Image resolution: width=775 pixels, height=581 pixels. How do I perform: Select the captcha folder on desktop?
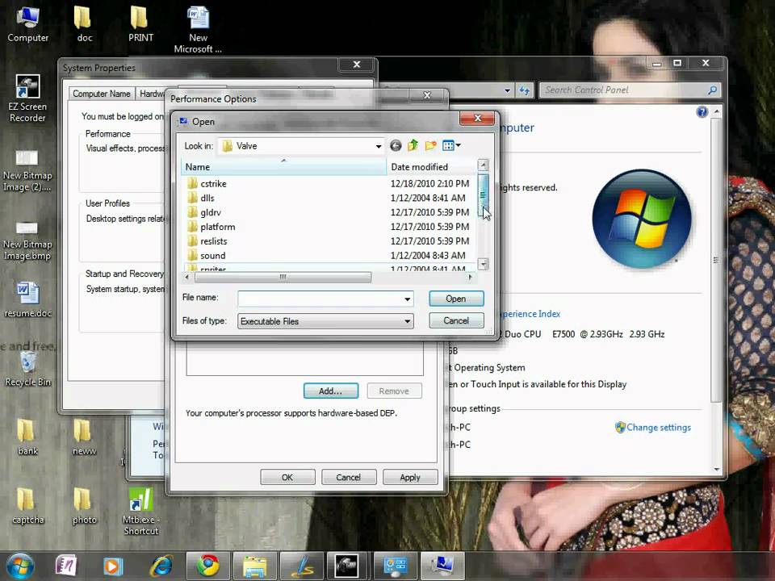click(27, 506)
